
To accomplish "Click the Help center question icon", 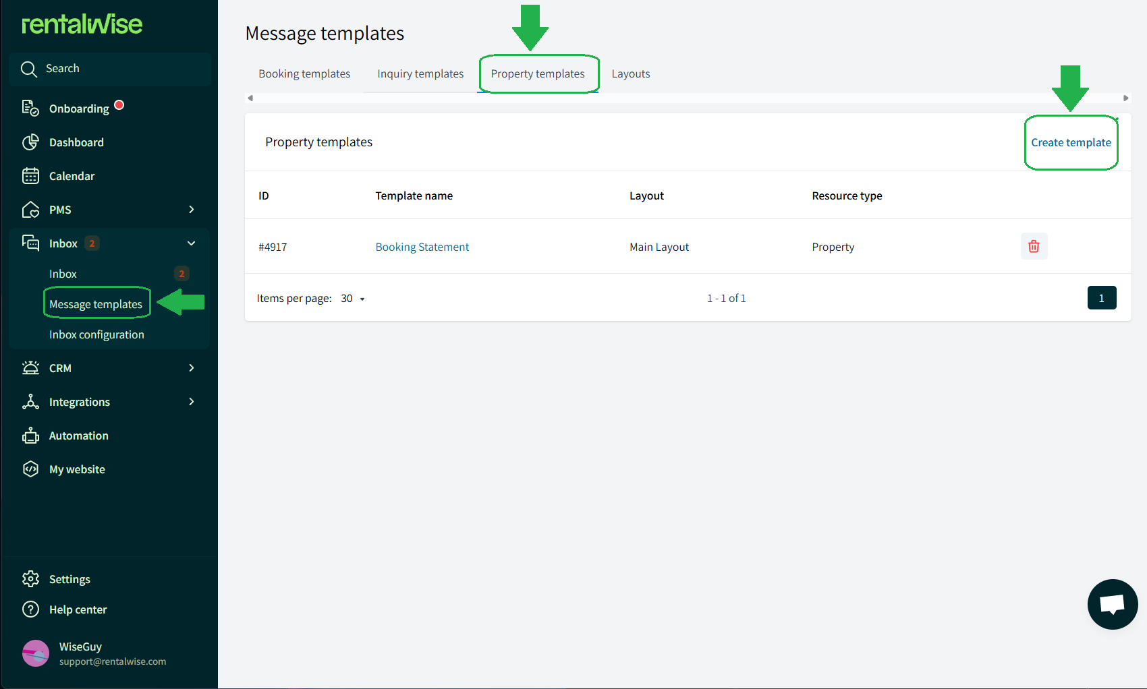I will (30, 609).
